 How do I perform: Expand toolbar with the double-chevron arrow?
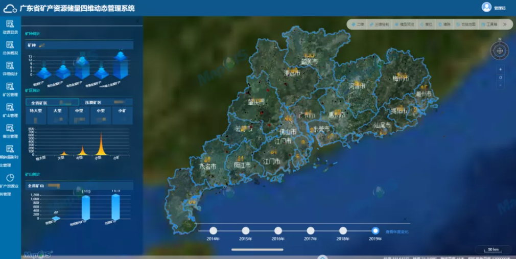point(505,25)
